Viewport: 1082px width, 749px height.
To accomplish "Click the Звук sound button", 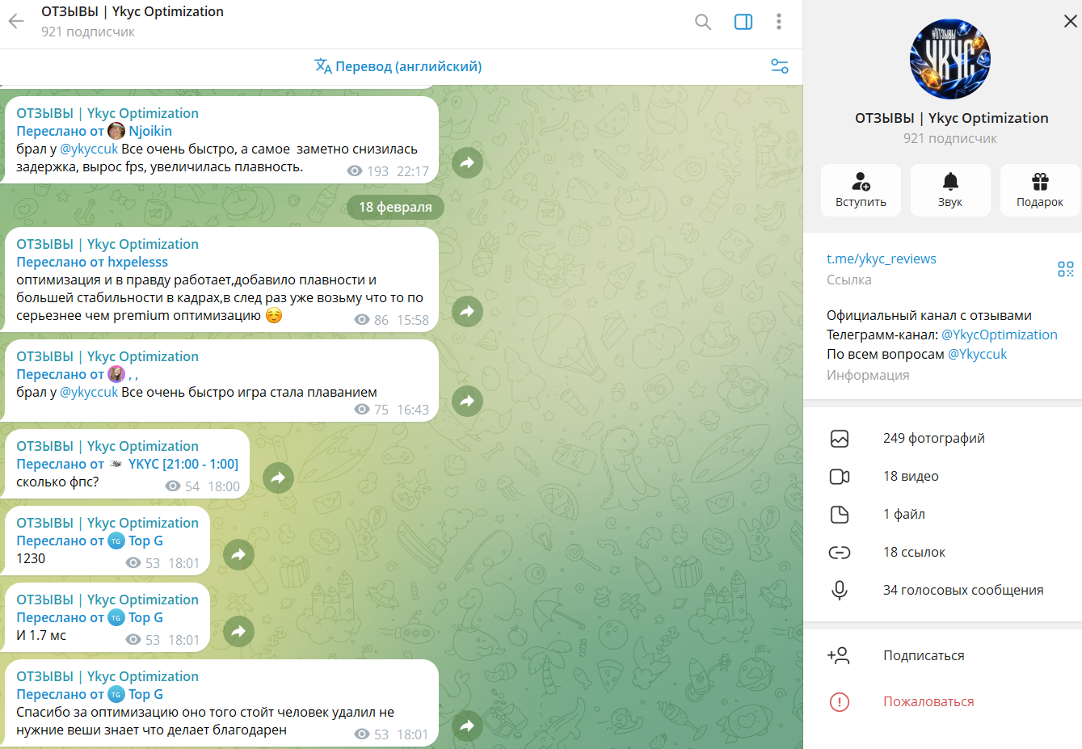I will pyautogui.click(x=950, y=190).
